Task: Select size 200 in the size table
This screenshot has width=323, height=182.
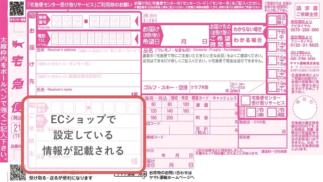Action: [169, 118]
